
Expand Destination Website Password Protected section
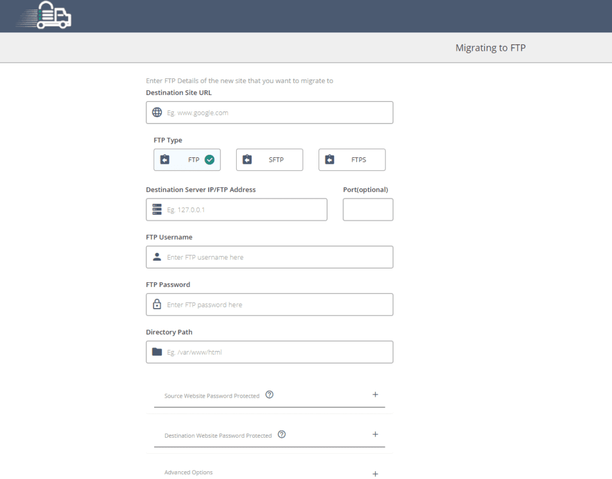click(x=375, y=435)
